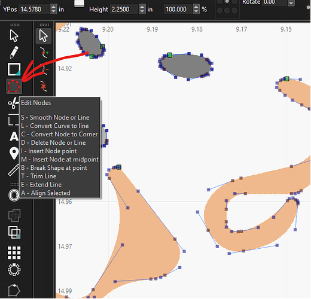The image size is (311, 299).
Task: Open the Rotate value dropdown arrow
Action: point(291,3)
